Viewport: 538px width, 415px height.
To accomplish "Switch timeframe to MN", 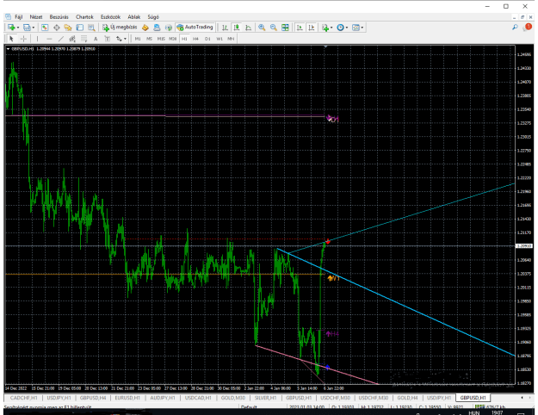I will pyautogui.click(x=231, y=39).
